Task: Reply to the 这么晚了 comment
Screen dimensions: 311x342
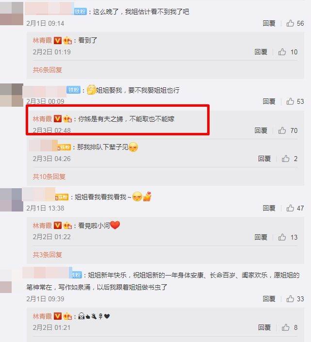Action: (x=269, y=23)
